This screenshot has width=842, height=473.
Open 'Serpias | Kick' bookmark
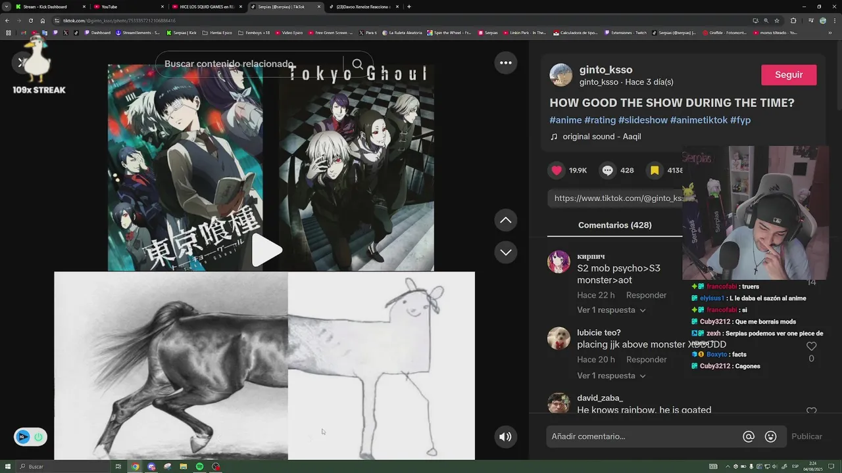coord(182,32)
